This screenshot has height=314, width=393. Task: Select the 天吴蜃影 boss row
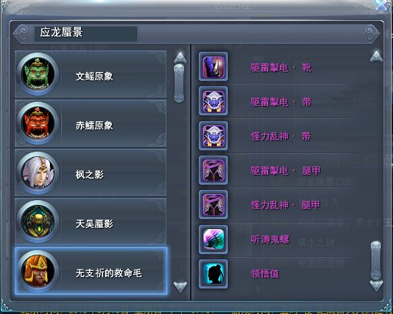click(x=91, y=222)
